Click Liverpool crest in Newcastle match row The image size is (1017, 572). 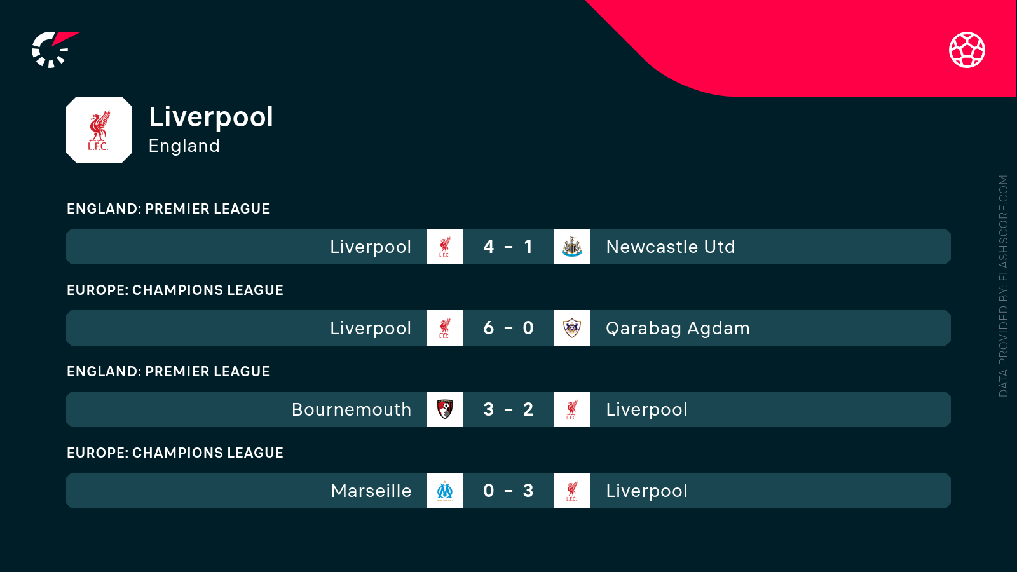click(x=445, y=247)
